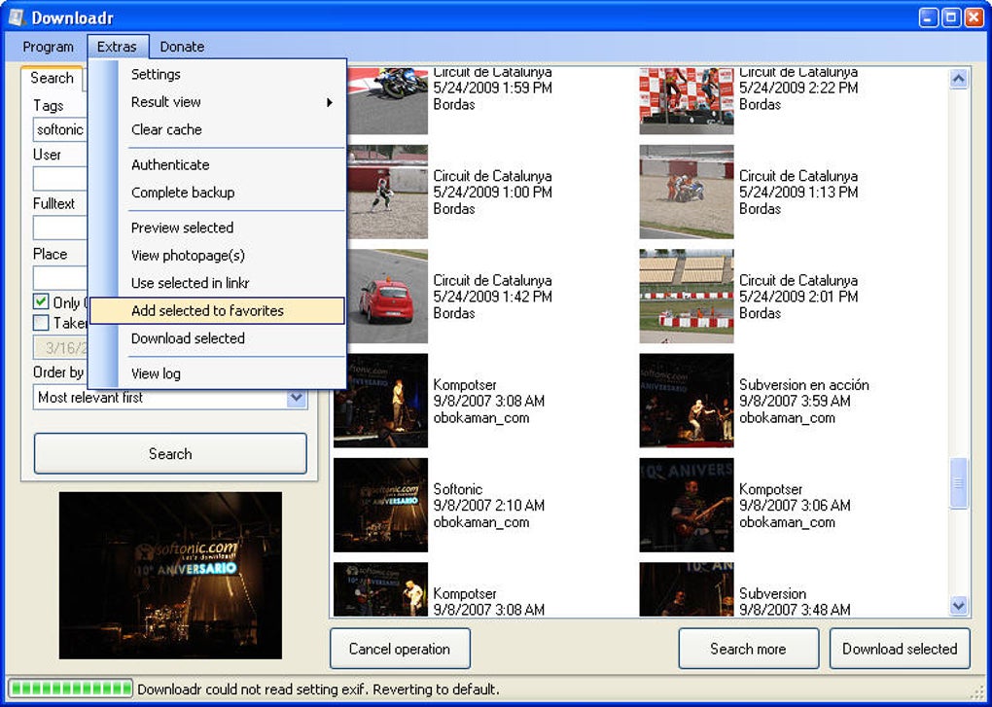Click the Tags input field containing softonic
This screenshot has width=992, height=707.
click(59, 129)
